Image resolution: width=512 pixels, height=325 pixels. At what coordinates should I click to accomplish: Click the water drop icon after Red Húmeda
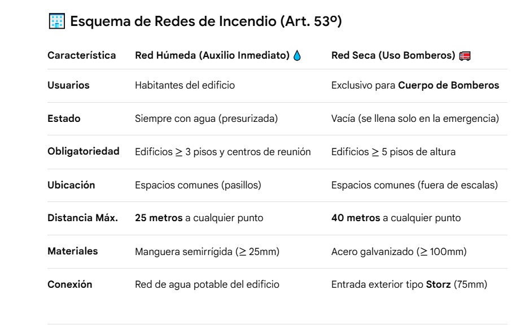(298, 55)
